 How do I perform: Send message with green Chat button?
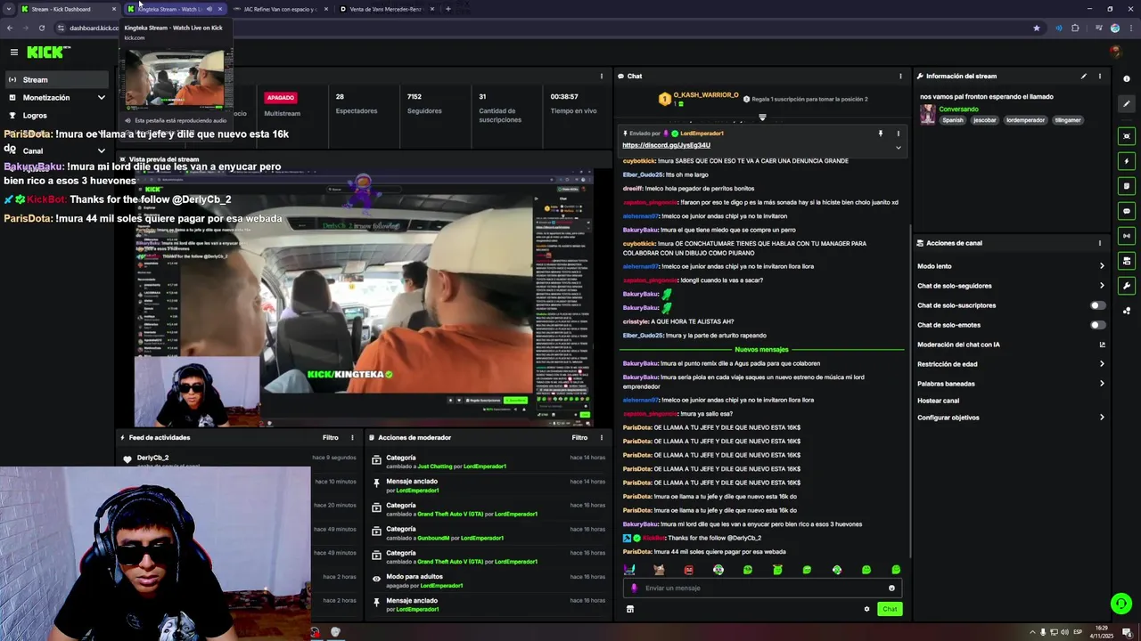coord(889,609)
